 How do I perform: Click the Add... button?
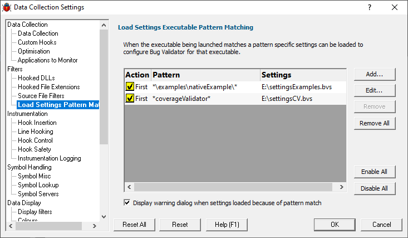point(375,74)
